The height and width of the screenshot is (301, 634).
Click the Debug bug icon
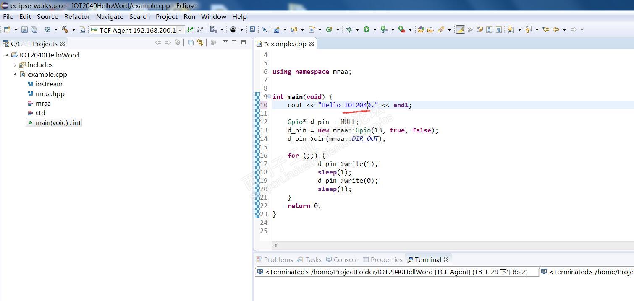tap(349, 29)
